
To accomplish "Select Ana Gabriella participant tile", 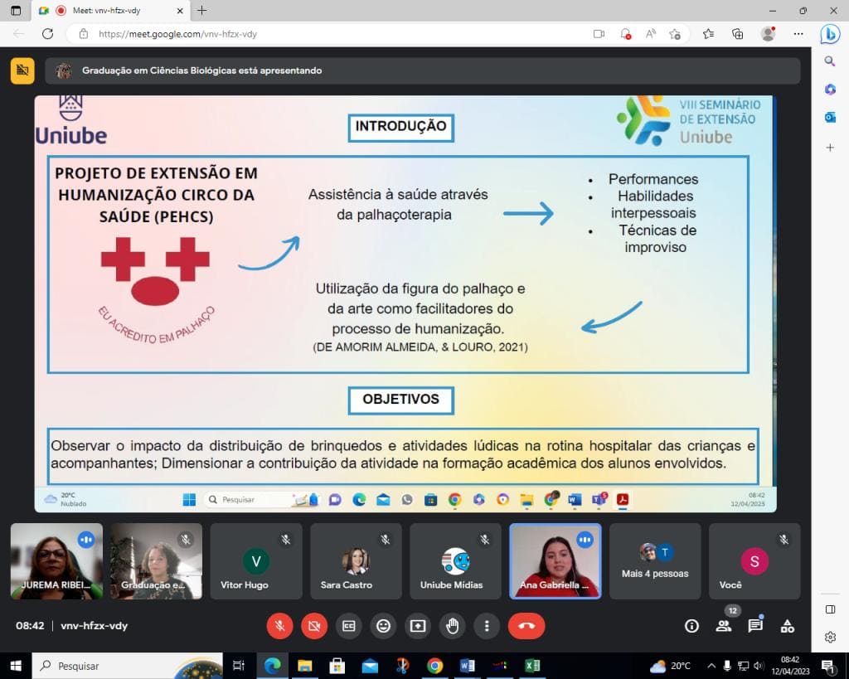I will pos(555,561).
